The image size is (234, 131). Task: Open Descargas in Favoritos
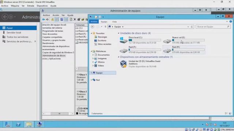(x=102, y=37)
